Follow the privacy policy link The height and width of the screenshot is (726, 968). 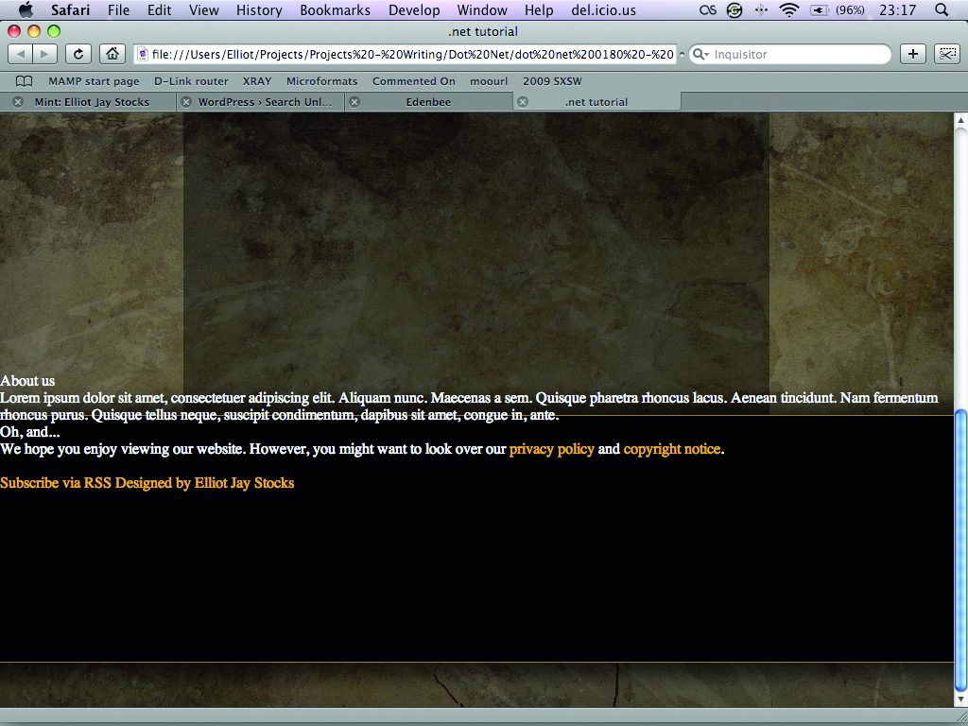pos(552,449)
